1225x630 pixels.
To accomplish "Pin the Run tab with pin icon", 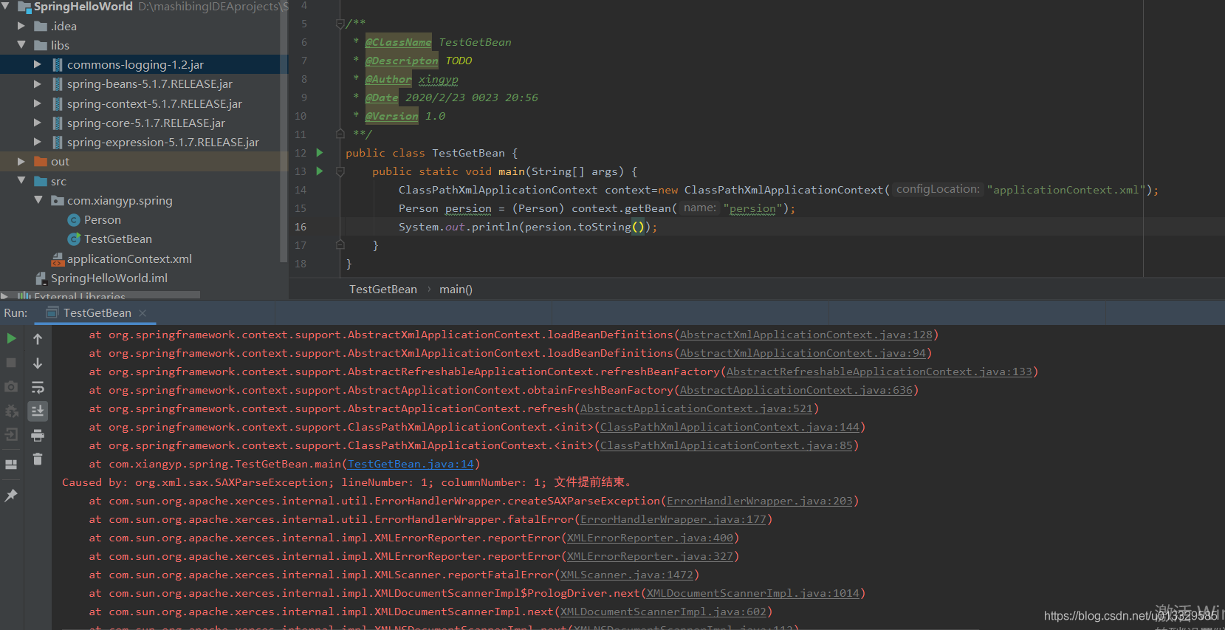I will (x=11, y=496).
